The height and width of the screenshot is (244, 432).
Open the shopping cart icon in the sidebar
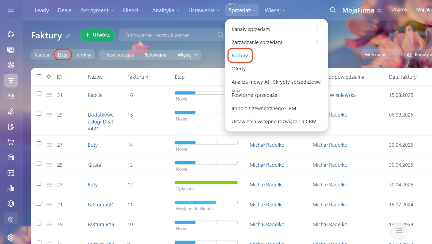point(11,142)
